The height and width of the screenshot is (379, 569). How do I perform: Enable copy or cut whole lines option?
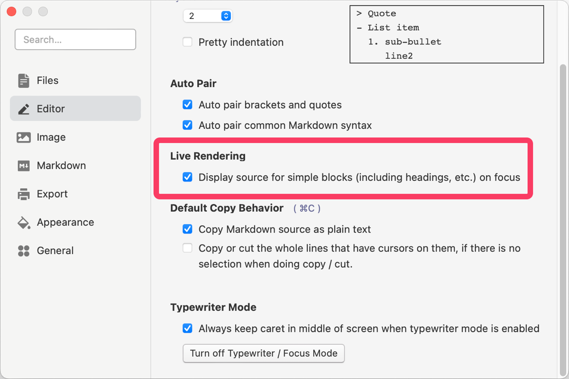188,248
